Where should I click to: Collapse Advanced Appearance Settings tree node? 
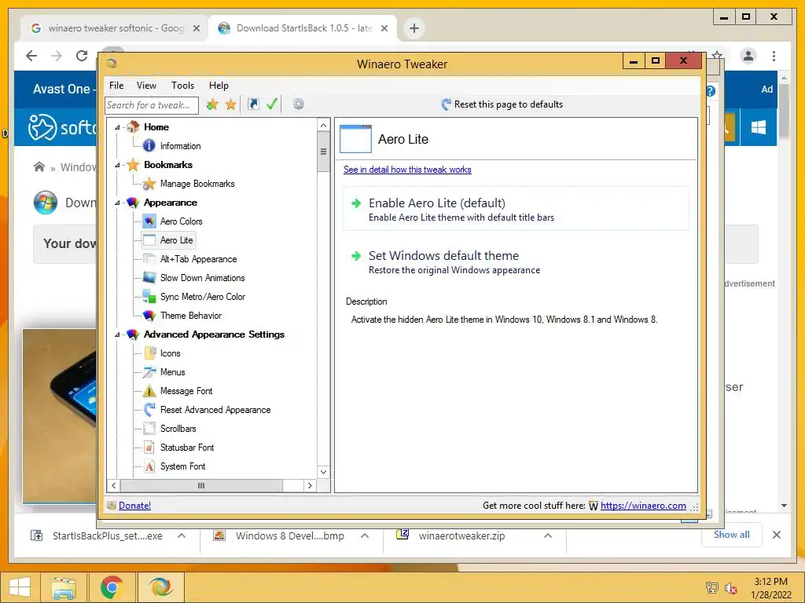click(x=118, y=334)
